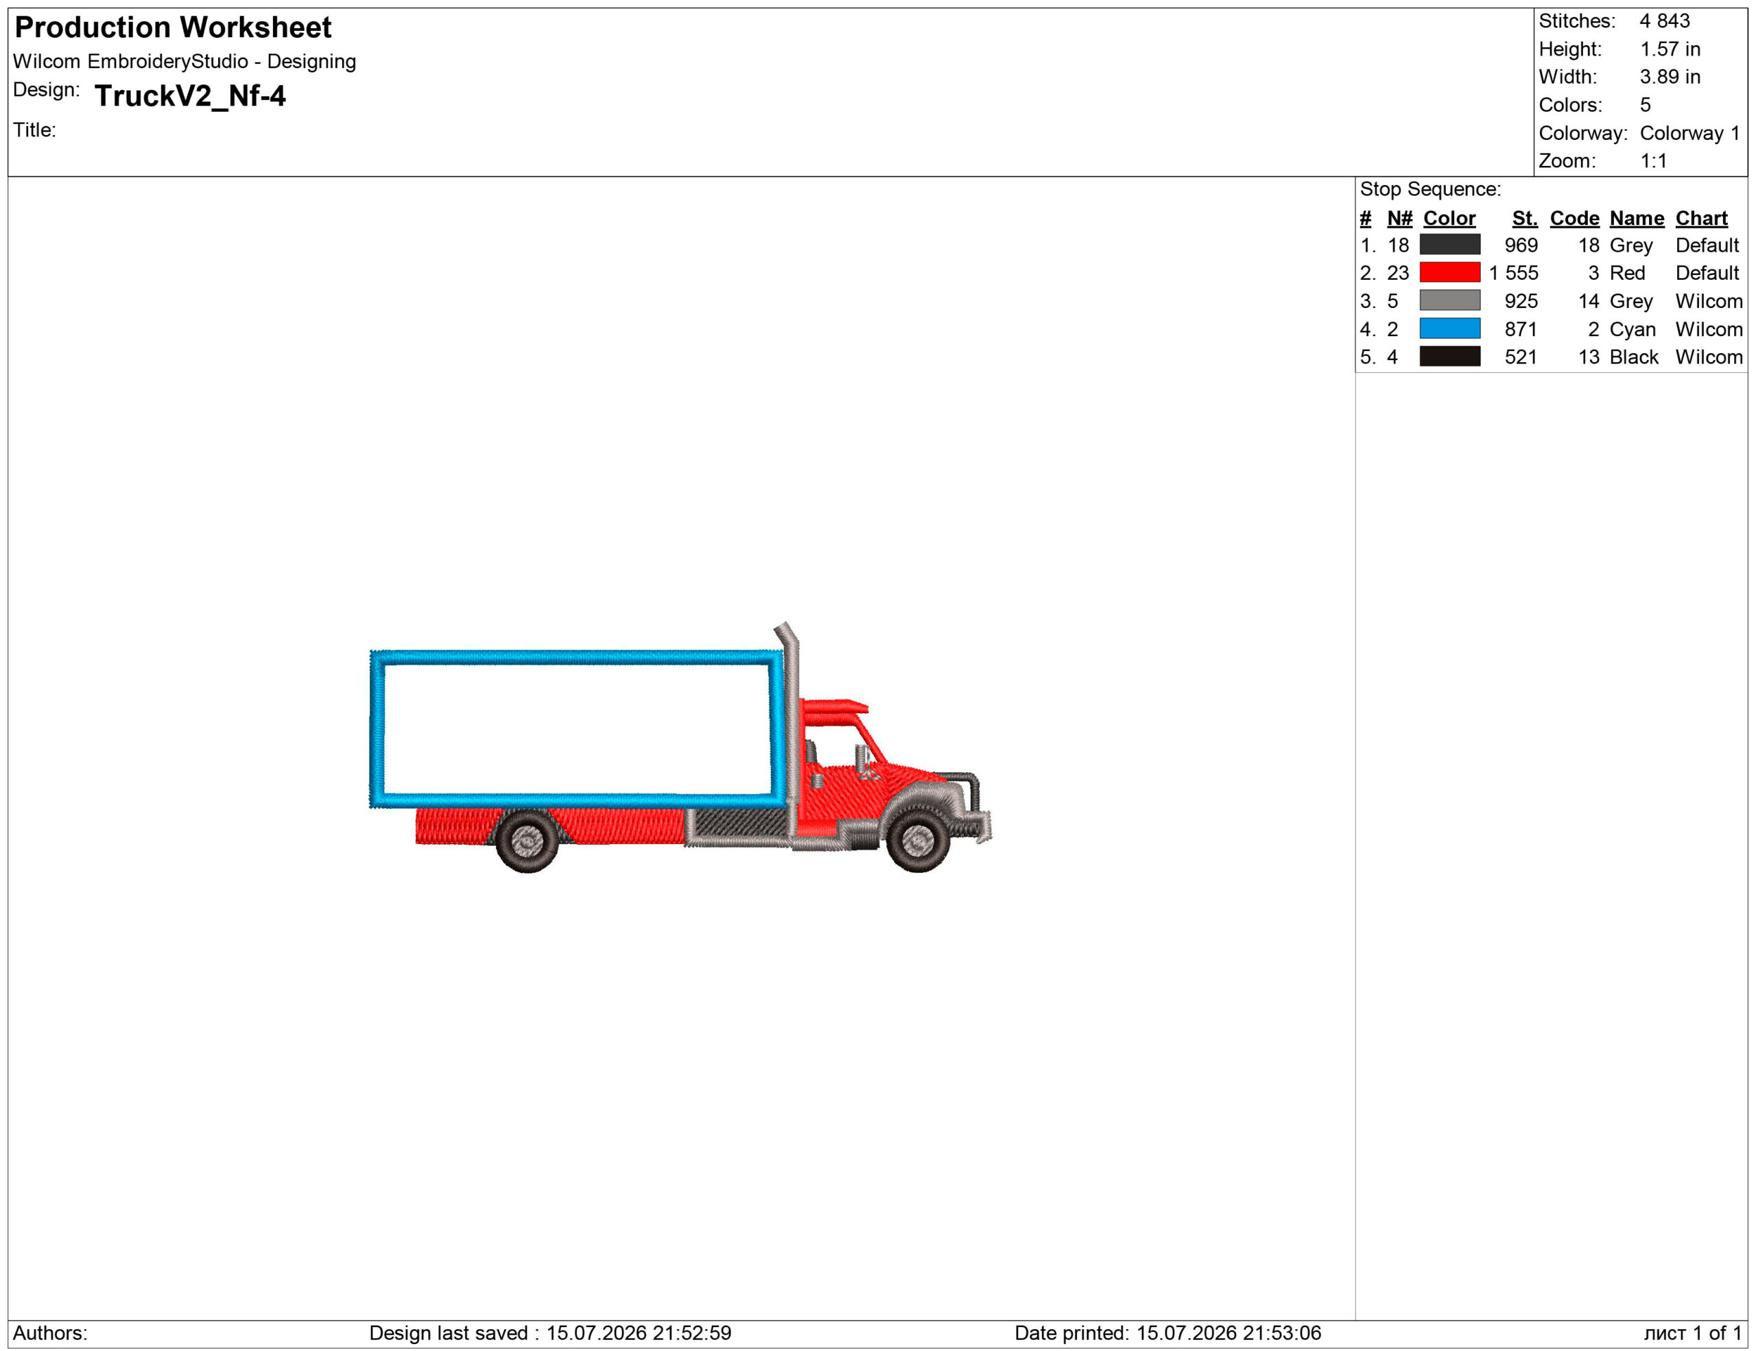Click the cyan color swatch for stop 4
1756x1351 pixels.
pyautogui.click(x=1449, y=328)
